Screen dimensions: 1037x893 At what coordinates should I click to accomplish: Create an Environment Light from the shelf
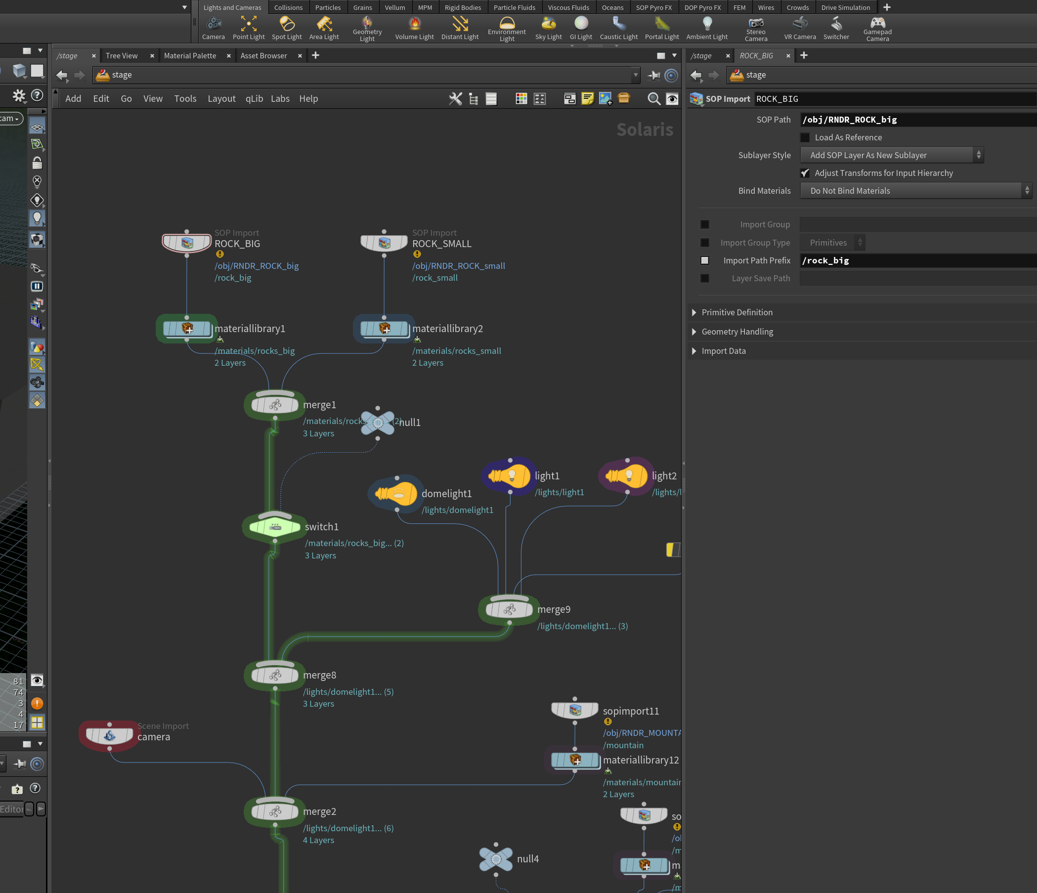click(507, 29)
